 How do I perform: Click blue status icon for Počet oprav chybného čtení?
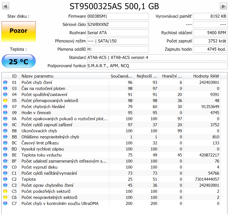(5, 185)
